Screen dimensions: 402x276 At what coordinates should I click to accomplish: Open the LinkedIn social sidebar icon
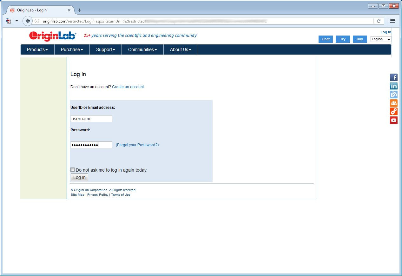tap(393, 86)
